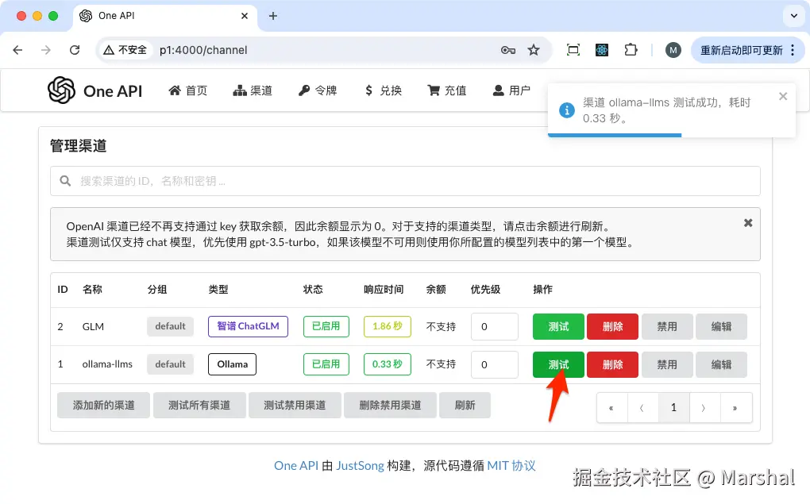
Task: Click 重新启动即可更新 update button
Action: coord(741,50)
